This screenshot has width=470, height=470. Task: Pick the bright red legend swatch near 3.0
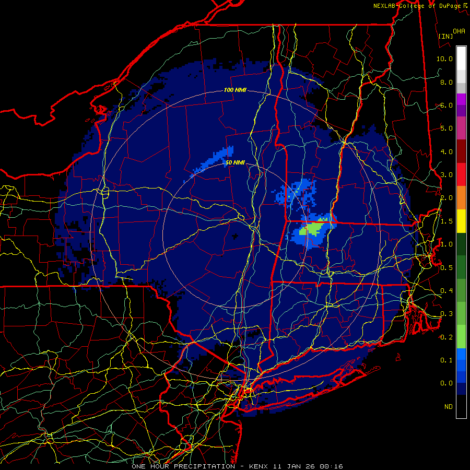click(x=461, y=174)
